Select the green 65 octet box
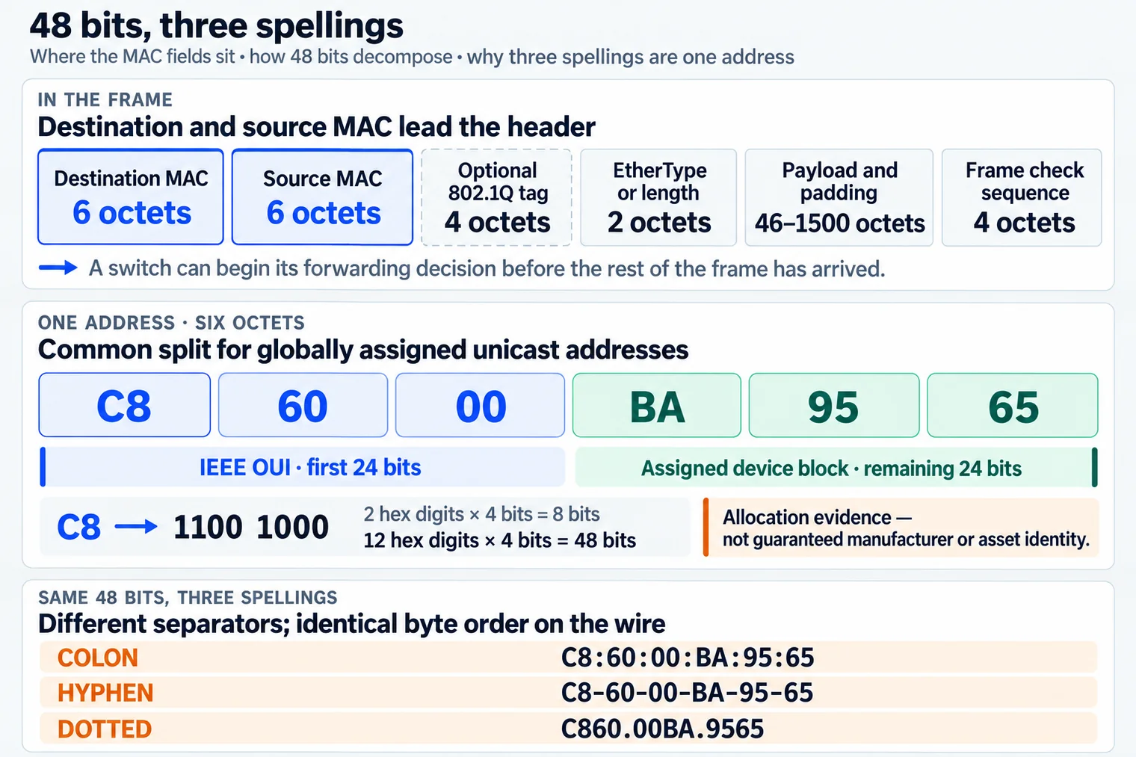 [x=1013, y=405]
